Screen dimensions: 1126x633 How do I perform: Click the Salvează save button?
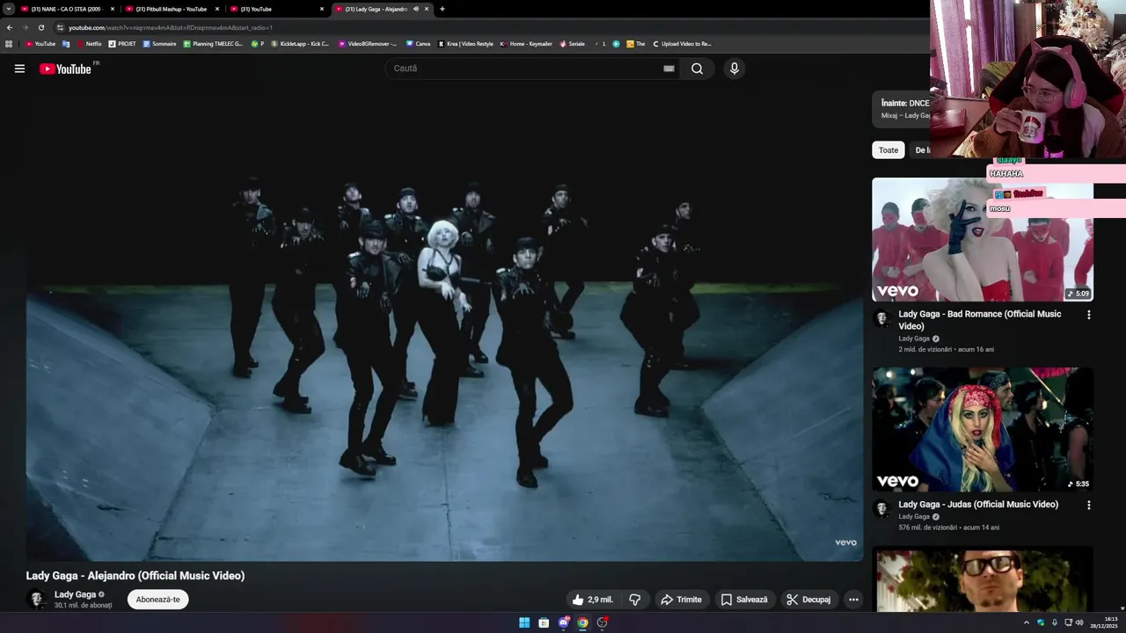pos(744,600)
